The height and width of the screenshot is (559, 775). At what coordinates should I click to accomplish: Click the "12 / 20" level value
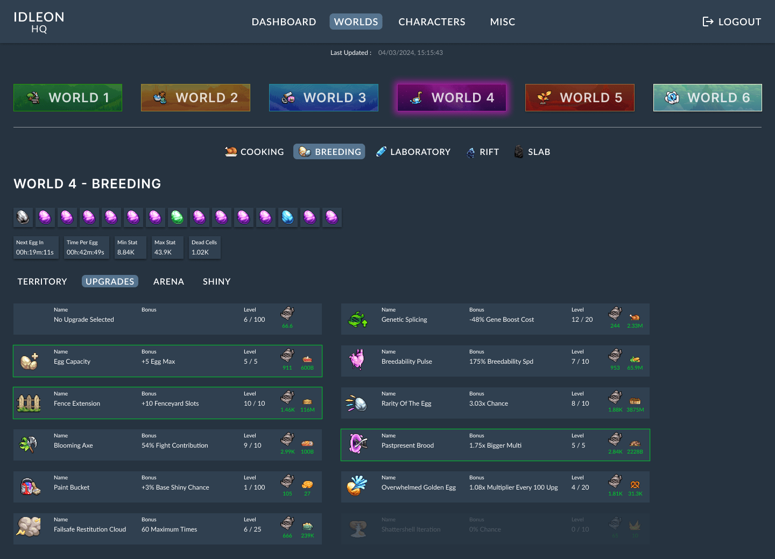tap(582, 320)
